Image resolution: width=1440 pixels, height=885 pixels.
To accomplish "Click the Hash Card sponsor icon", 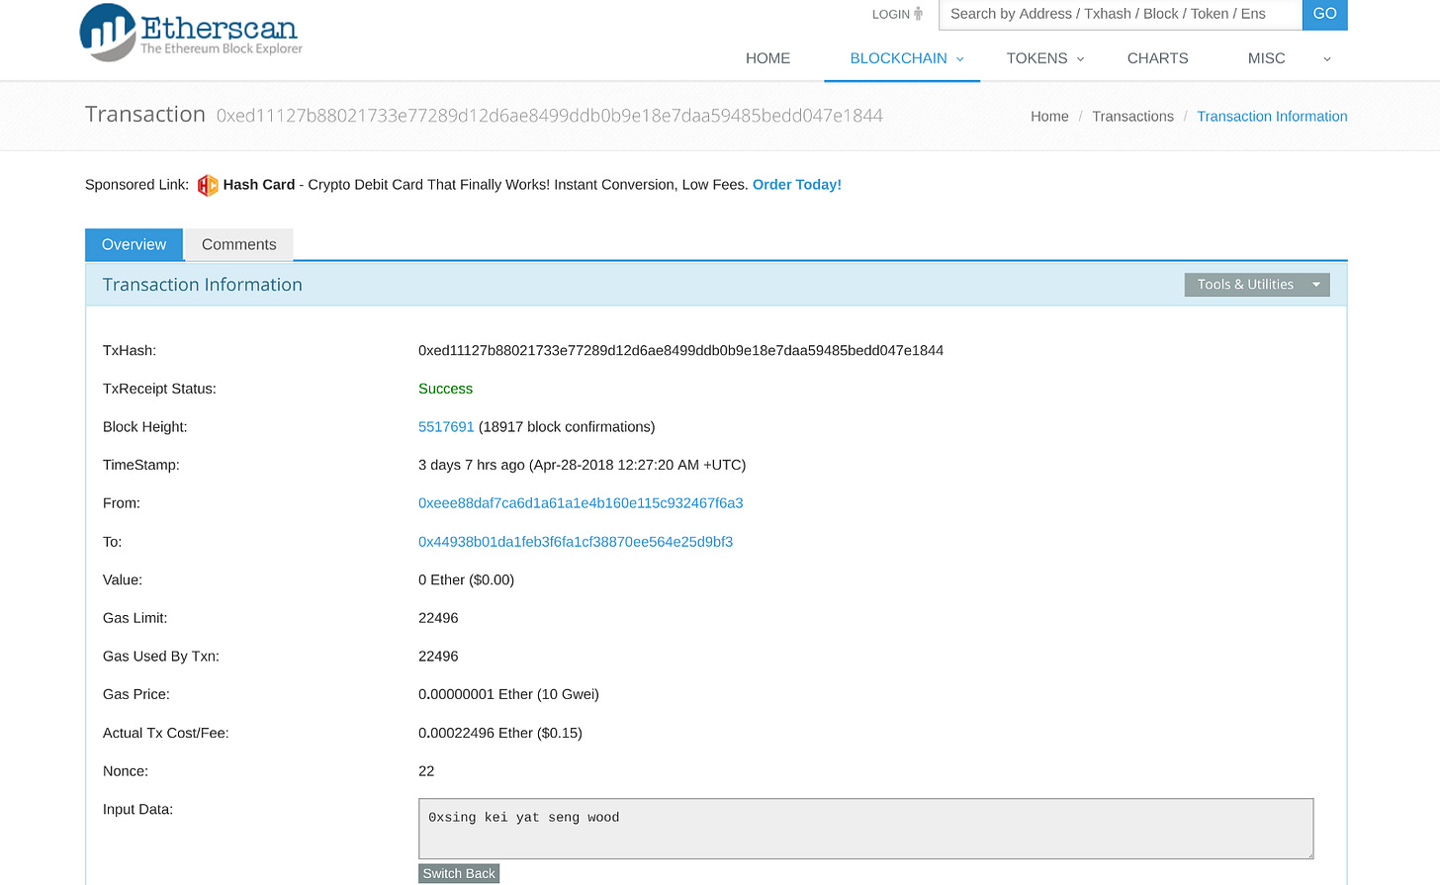I will pyautogui.click(x=207, y=185).
